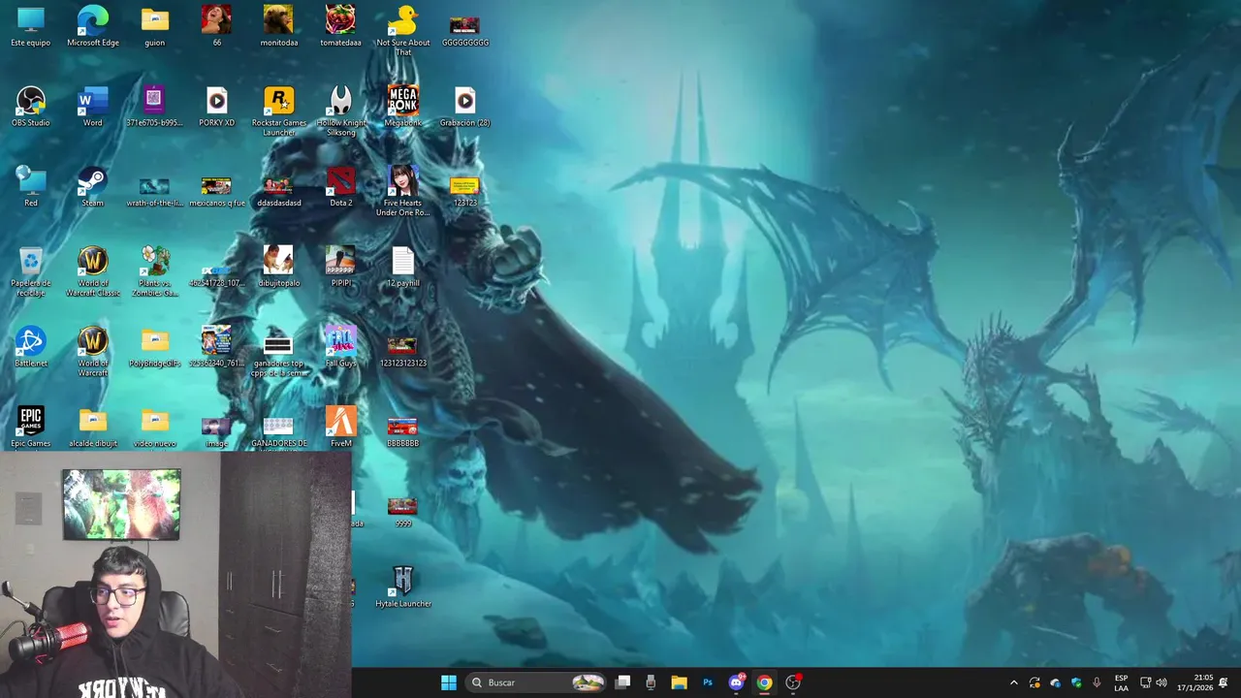Launch the Fall Guys shortcut

point(340,347)
